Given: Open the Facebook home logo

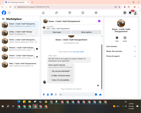Looking at the screenshot, I should coord(4,13).
